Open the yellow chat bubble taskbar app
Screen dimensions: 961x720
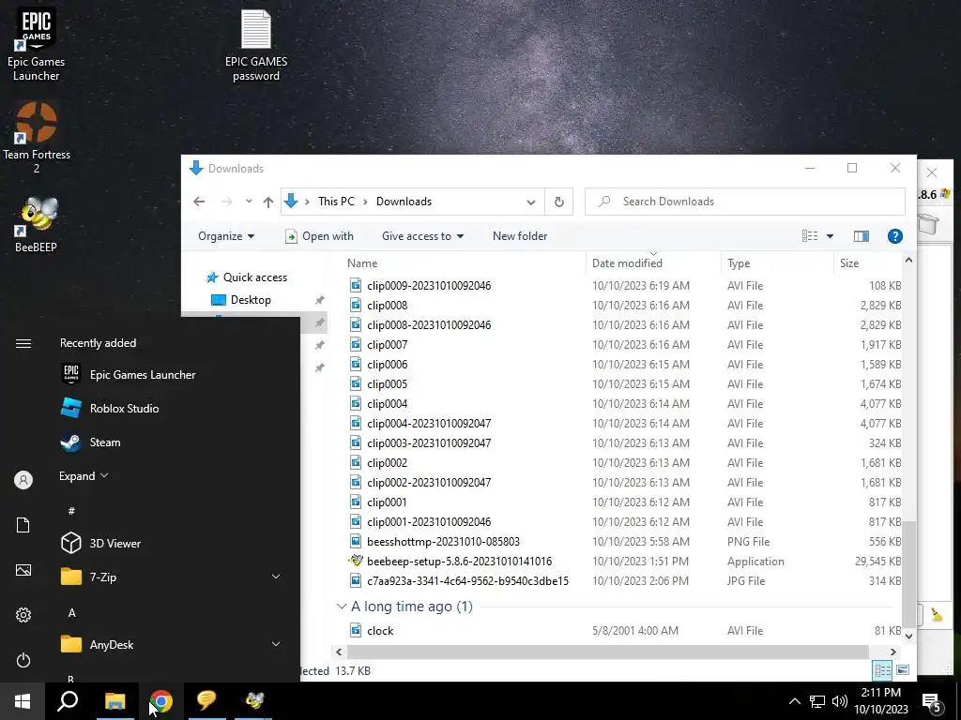point(207,701)
